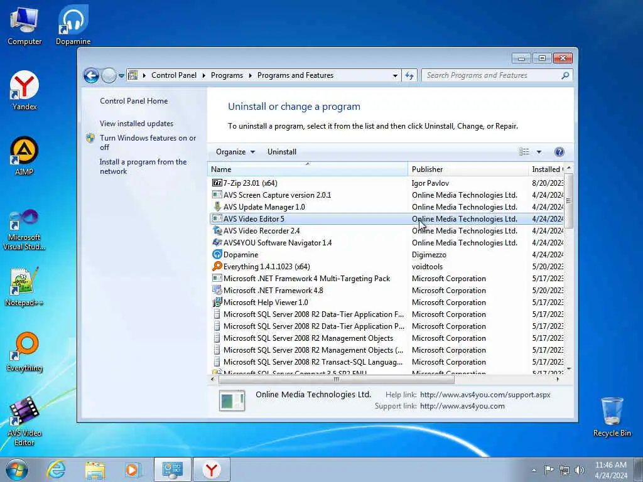The width and height of the screenshot is (643, 482).
Task: Click Programs and Features breadcrumb segment
Action: 295,75
